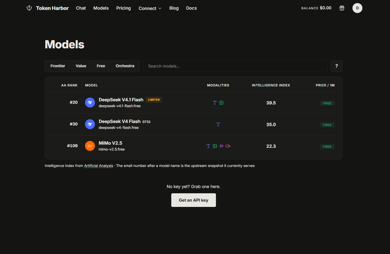Open the Models nav item
The width and height of the screenshot is (390, 254).
point(101,8)
